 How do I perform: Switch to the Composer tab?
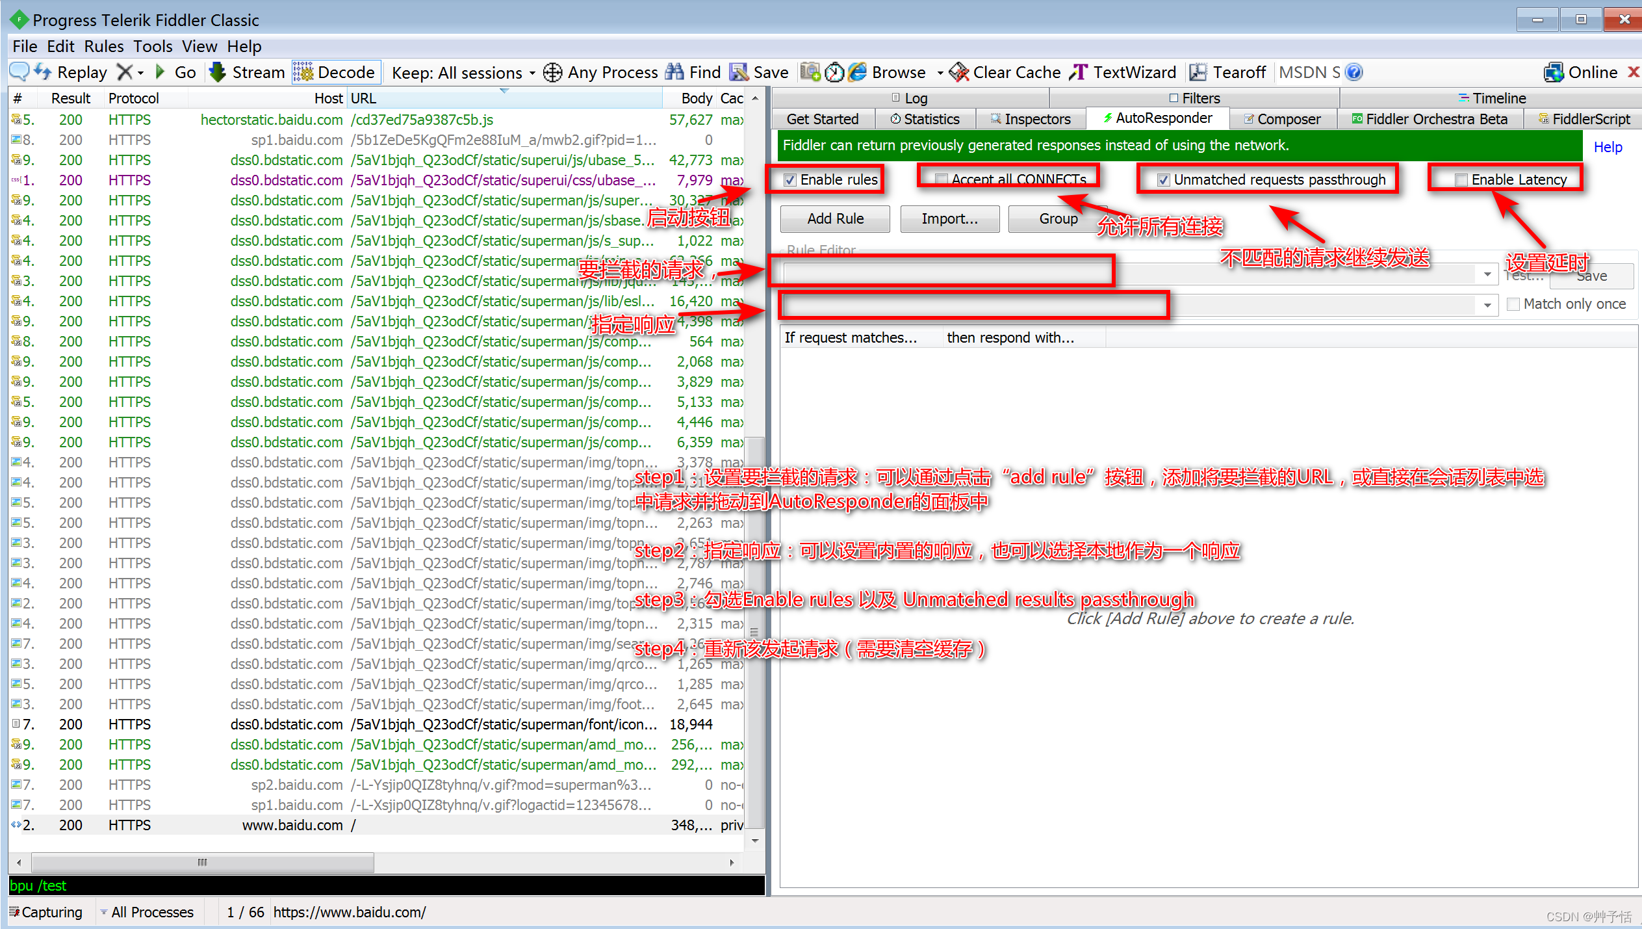(x=1283, y=119)
